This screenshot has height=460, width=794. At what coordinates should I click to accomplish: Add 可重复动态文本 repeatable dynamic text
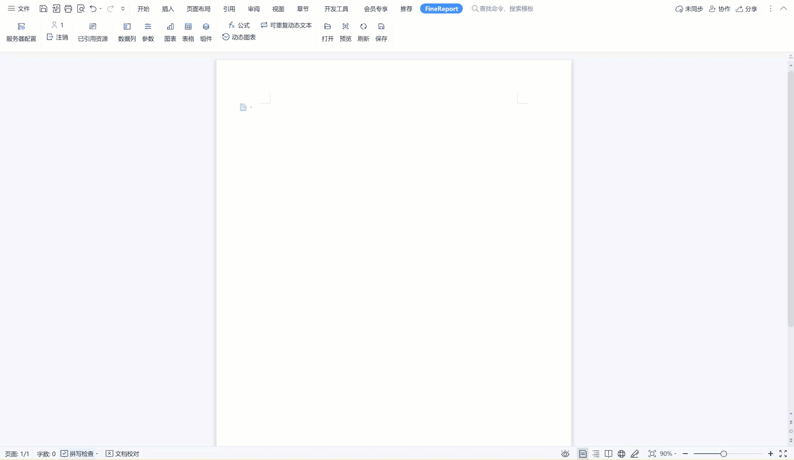point(286,25)
